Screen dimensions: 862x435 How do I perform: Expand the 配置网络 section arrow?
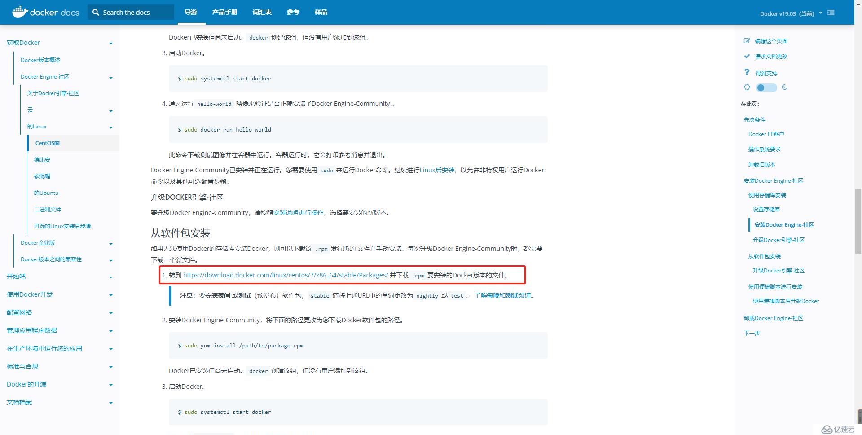pyautogui.click(x=111, y=313)
